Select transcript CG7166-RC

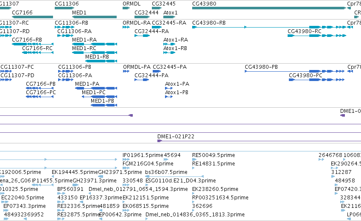pos(37,48)
